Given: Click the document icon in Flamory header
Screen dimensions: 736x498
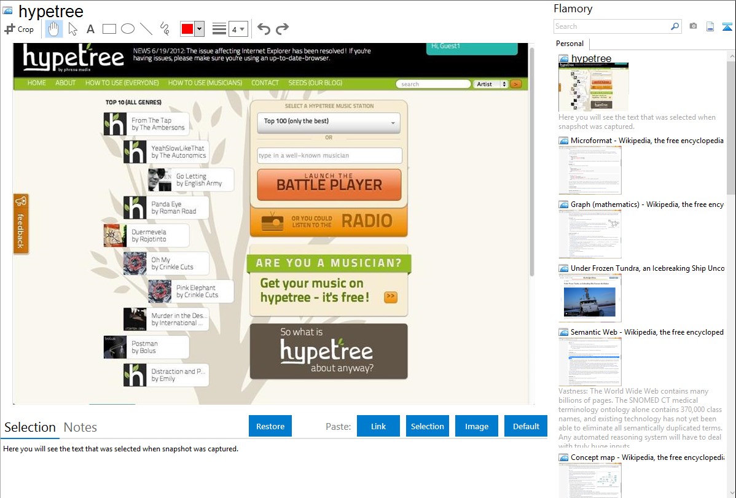Looking at the screenshot, I should 710,27.
